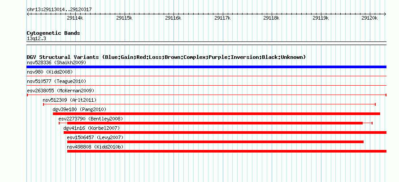The width and height of the screenshot is (399, 182).
Task: Click the 29117k ruler tick label
Action: 222,18
